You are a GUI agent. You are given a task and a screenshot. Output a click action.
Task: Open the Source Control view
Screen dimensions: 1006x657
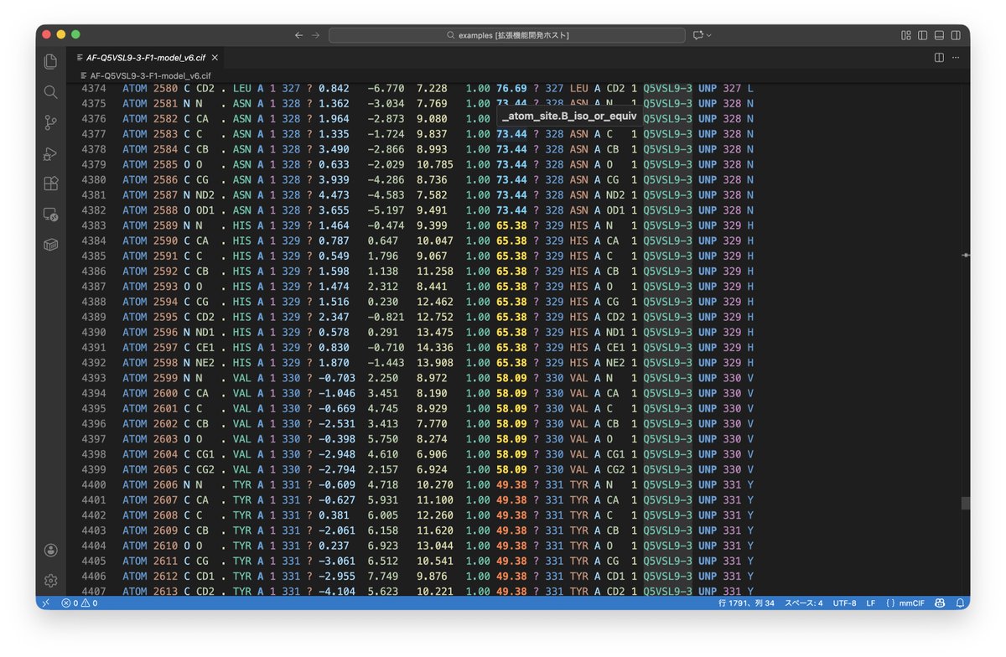(x=50, y=122)
